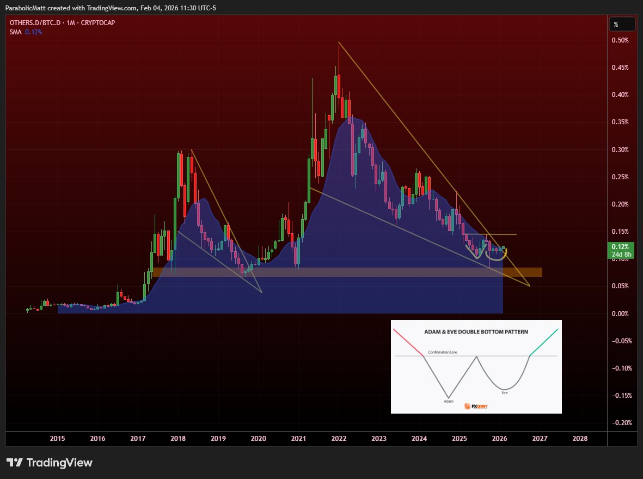This screenshot has height=479, width=643.
Task: Click the 0.05% price scale value
Action: [x=620, y=286]
